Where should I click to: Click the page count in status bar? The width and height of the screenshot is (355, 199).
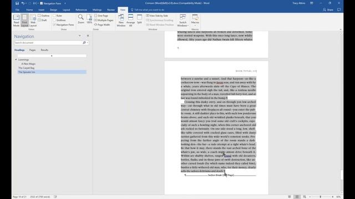[x=19, y=197]
